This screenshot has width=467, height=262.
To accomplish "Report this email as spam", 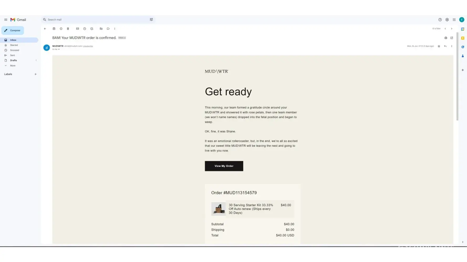I will tap(61, 29).
